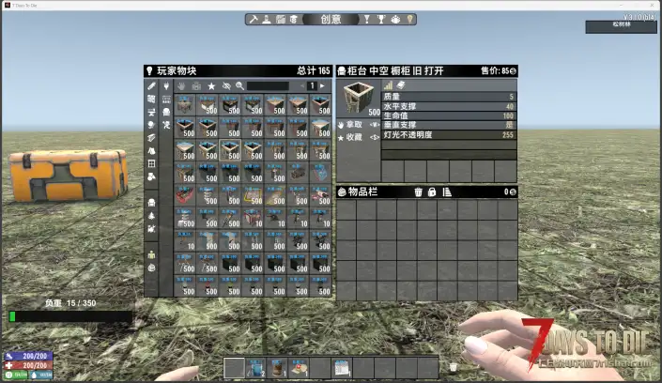
Task: Click the 质量 stat row
Action: [449, 97]
